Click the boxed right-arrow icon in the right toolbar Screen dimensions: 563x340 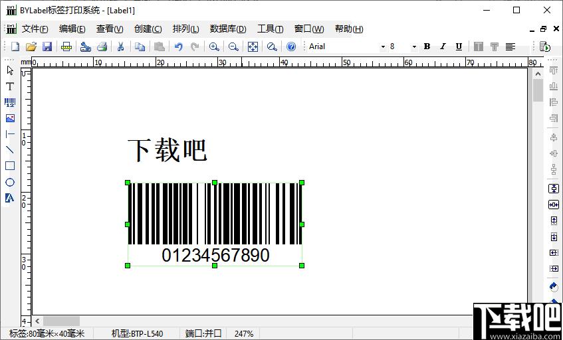554,269
